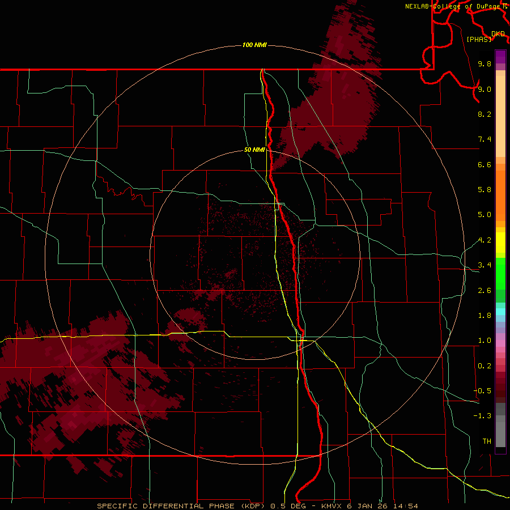510x510 pixels.
Task: Click the DKD unit label
Action: click(x=498, y=34)
